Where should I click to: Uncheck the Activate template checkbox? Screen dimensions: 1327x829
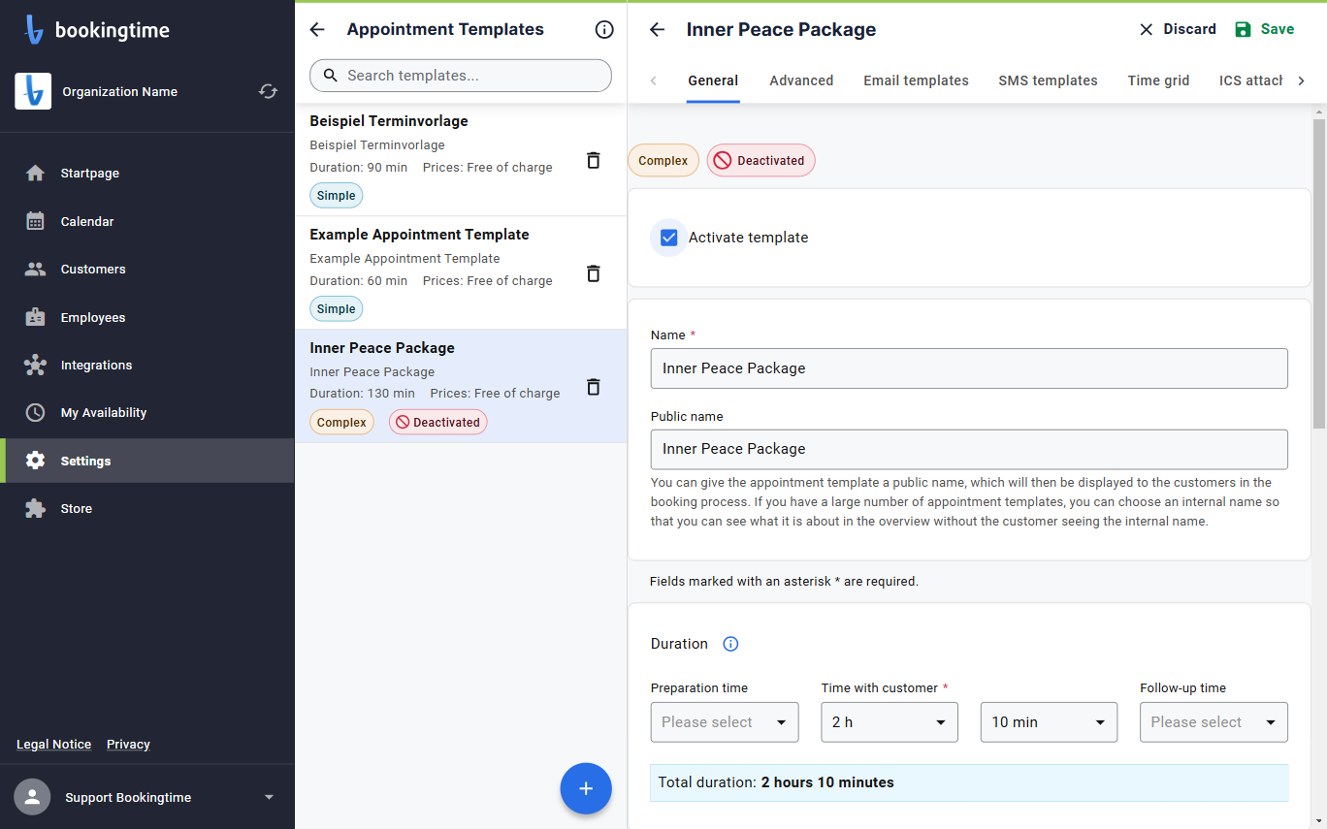[668, 238]
